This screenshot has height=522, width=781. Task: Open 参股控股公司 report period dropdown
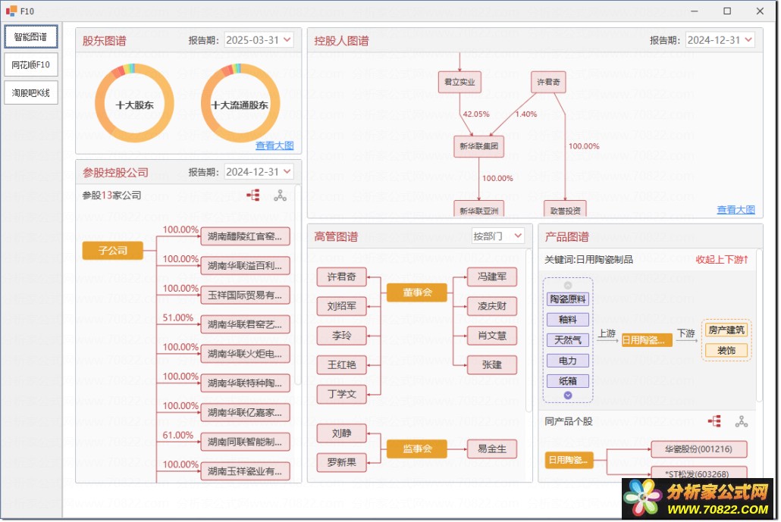coord(259,172)
